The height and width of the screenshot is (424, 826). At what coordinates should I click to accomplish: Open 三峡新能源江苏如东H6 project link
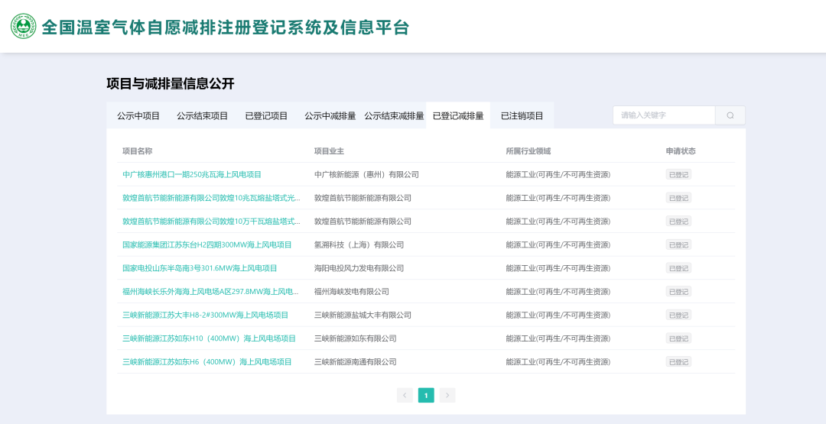[207, 362]
